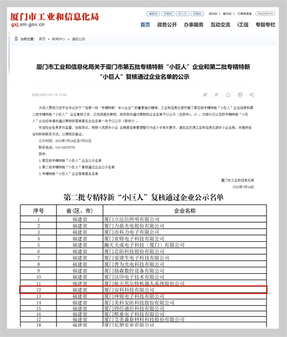Print the article using printer icon
The width and height of the screenshot is (287, 337).
click(x=240, y=95)
